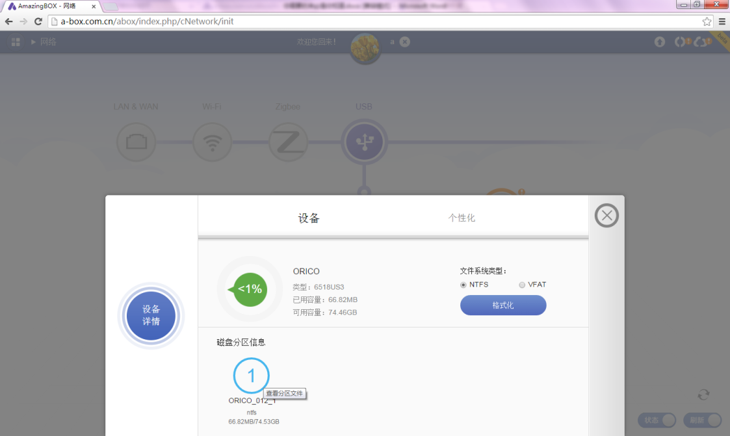Click the Zigbee network icon
This screenshot has height=436, width=730.
(288, 142)
